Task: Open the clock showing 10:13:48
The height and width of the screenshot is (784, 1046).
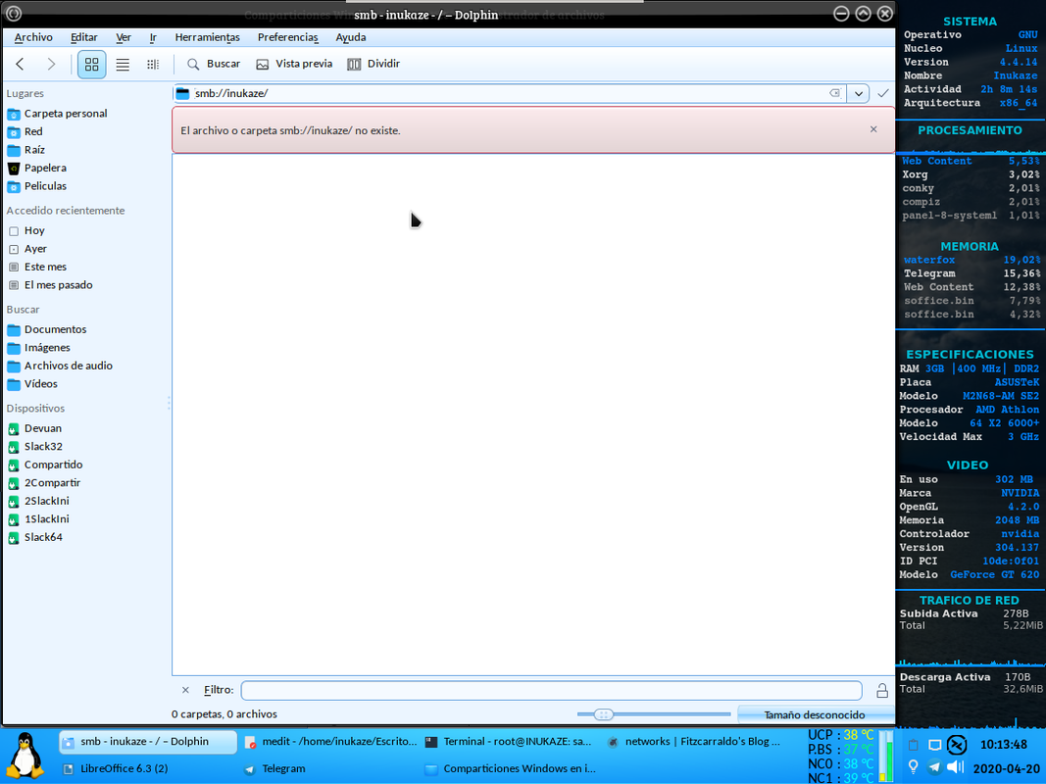Action: 1003,745
